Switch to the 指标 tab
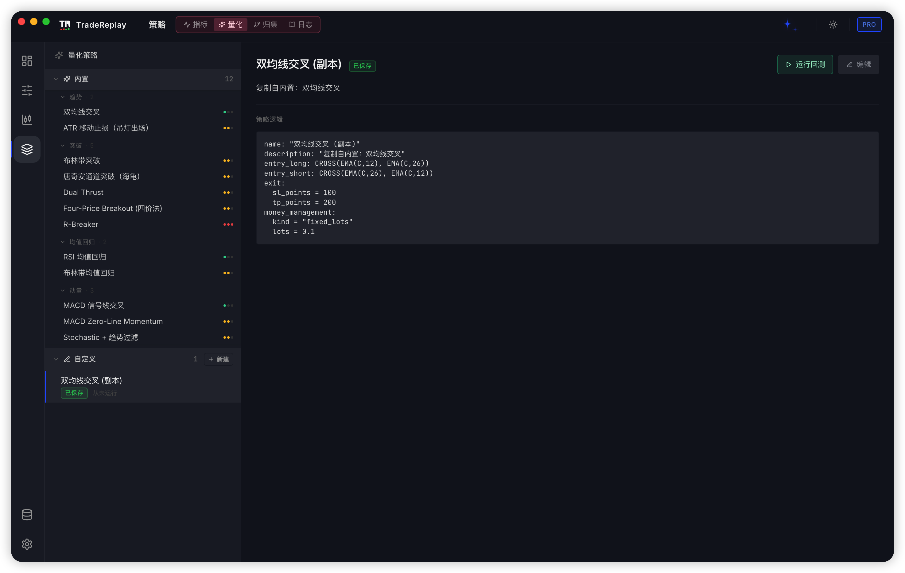The height and width of the screenshot is (573, 905). click(x=196, y=25)
